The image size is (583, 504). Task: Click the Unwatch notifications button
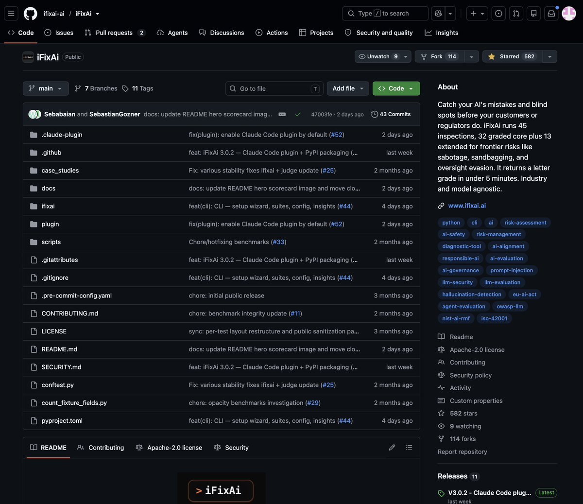(x=384, y=56)
